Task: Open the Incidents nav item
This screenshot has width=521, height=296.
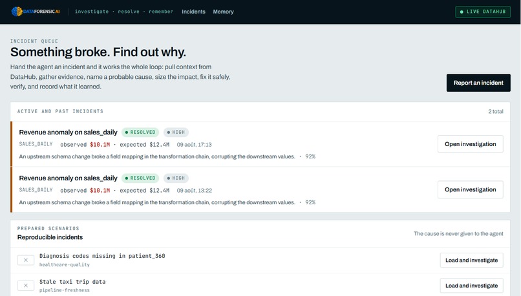Action: pos(193,12)
